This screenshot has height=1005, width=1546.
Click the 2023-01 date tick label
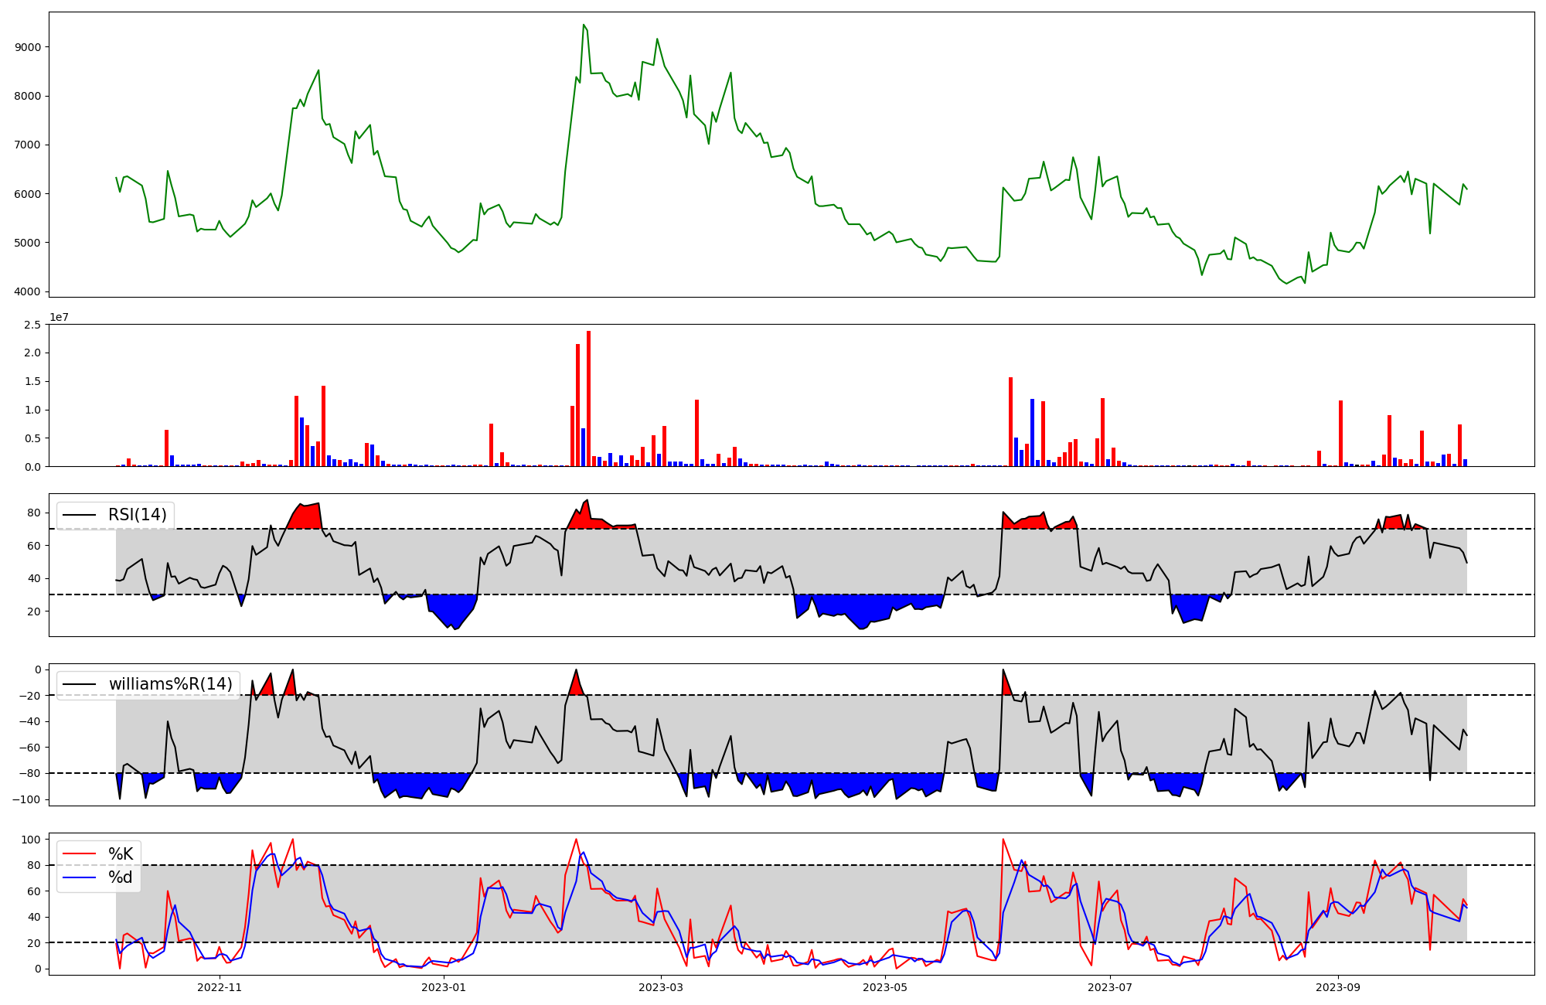pos(444,987)
